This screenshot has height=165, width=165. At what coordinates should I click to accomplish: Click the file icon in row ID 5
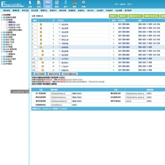pos(41,40)
